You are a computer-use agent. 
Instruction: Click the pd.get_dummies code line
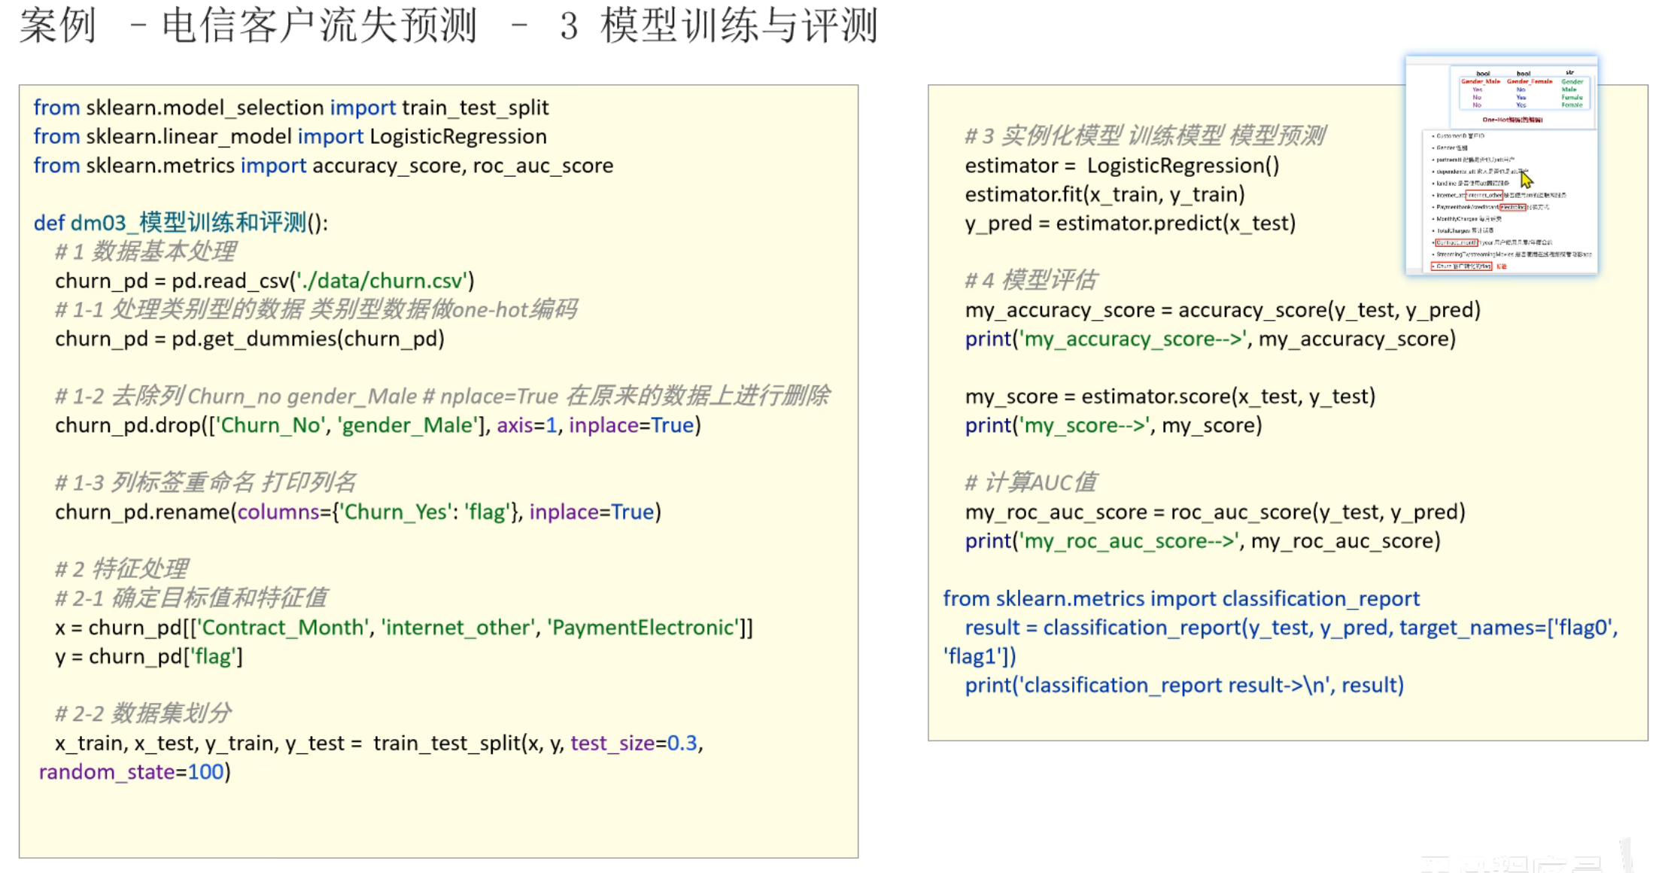(x=249, y=339)
